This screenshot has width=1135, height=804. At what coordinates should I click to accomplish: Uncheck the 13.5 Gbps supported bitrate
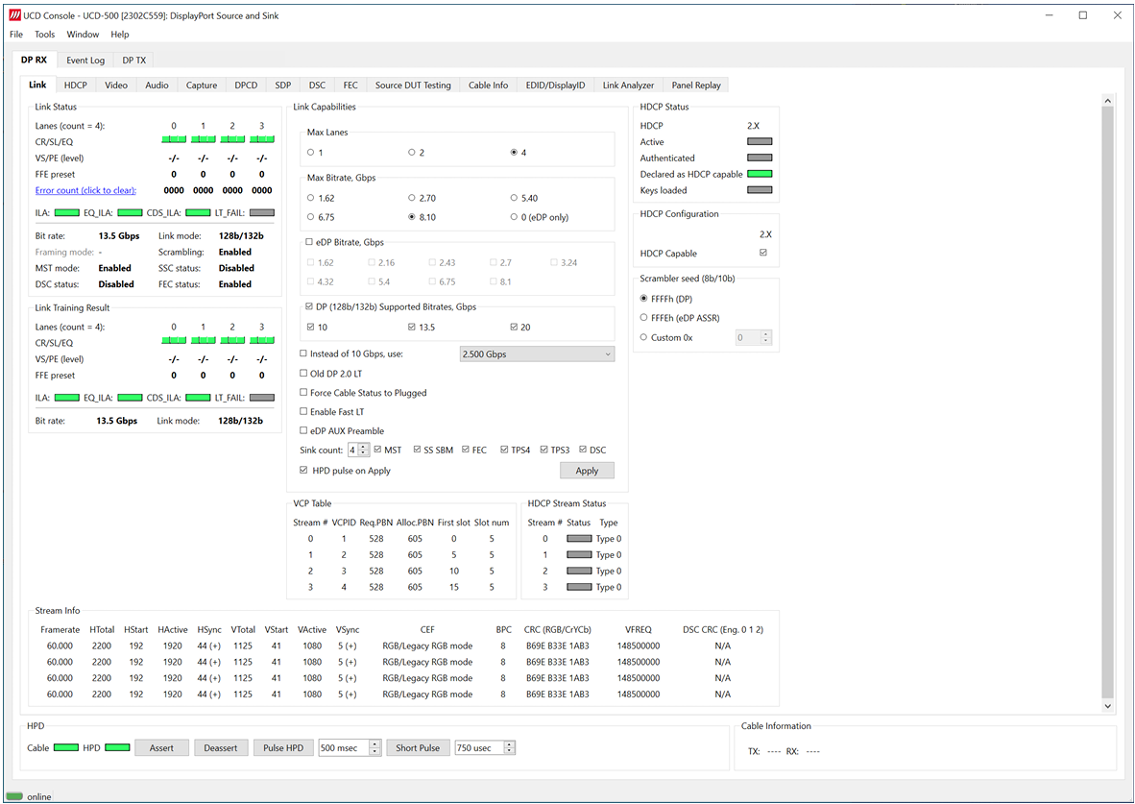coord(412,328)
